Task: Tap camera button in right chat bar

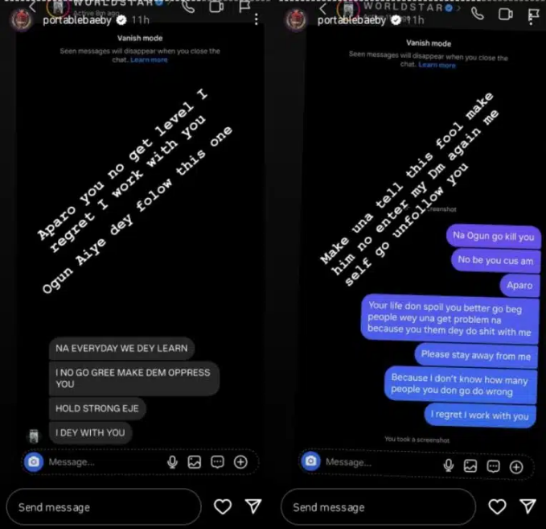Action: tap(310, 461)
